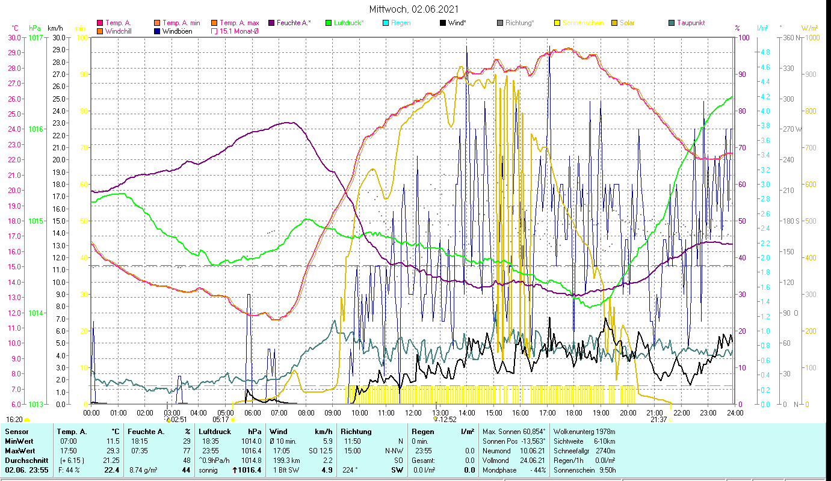Click the 'Neumond 10.06.21' entry
This screenshot has width=831, height=481.
[x=513, y=451]
